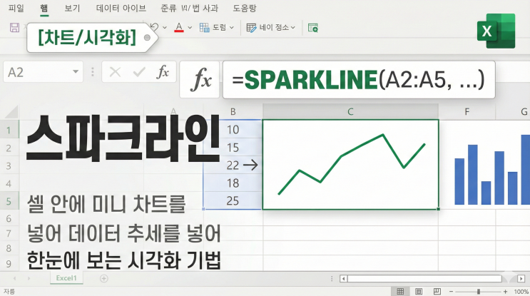Image resolution: width=530 pixels, height=296 pixels.
Task: Switch to Normal view icon
Action: (x=400, y=291)
